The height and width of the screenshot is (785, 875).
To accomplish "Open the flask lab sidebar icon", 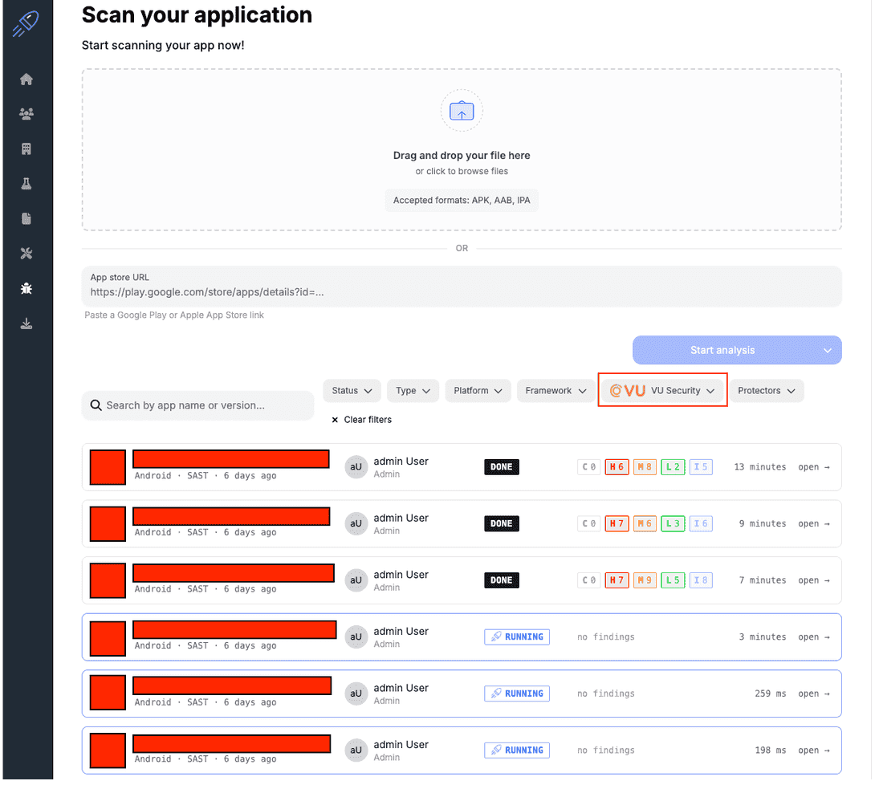I will coord(26,184).
